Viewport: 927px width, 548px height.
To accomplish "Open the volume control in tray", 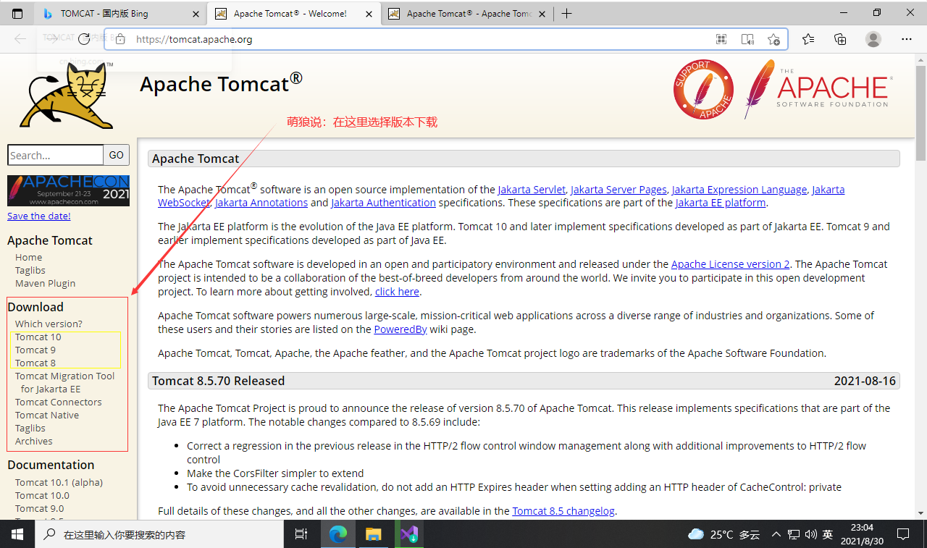I will point(810,534).
